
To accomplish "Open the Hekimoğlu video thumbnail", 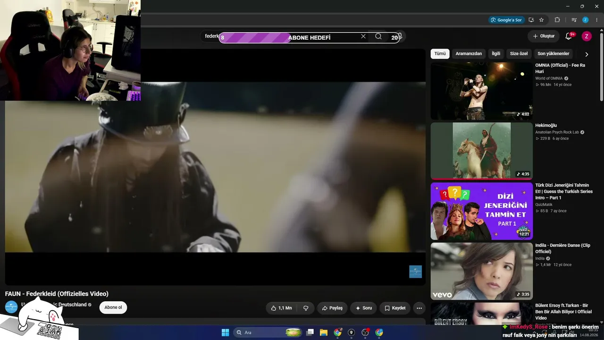I will coord(481,151).
